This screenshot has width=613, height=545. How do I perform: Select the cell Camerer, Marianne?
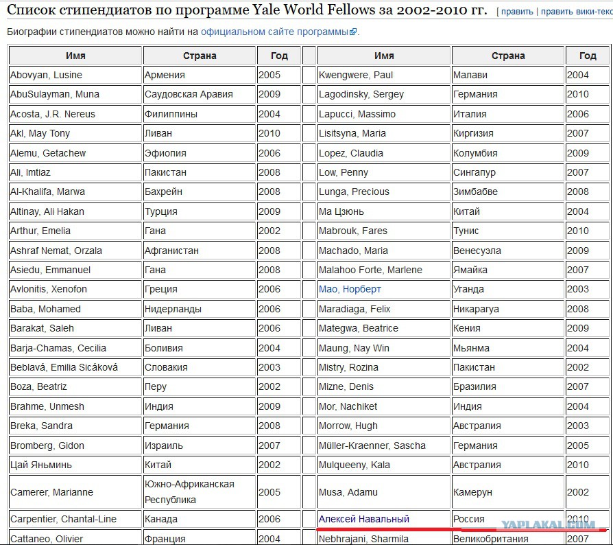pyautogui.click(x=75, y=491)
